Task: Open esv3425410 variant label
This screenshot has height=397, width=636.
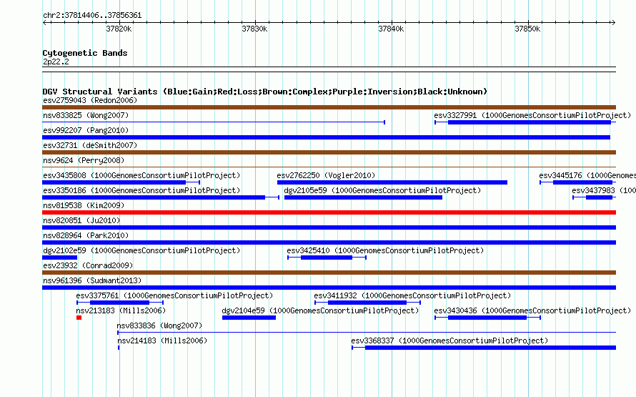Action: point(385,250)
